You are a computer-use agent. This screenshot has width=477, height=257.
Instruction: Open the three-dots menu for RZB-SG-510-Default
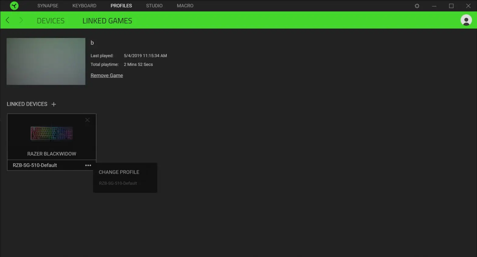coord(88,165)
